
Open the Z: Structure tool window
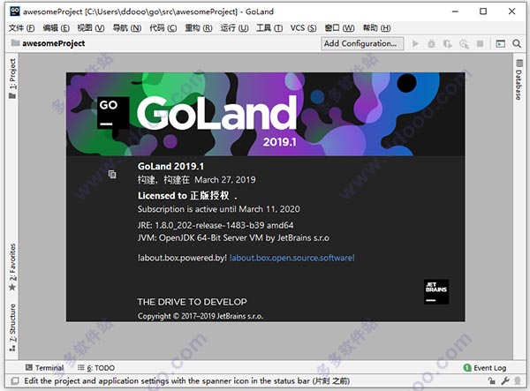[12, 327]
